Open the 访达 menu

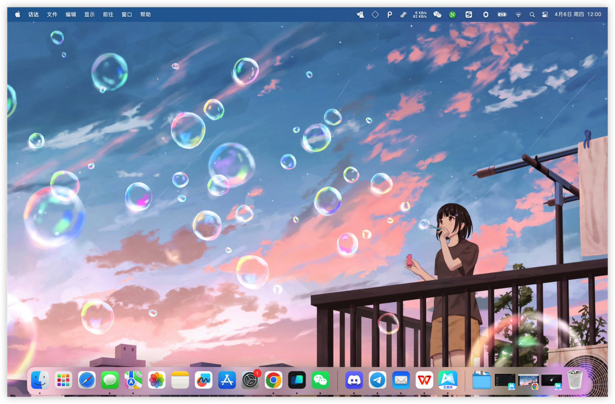[33, 15]
